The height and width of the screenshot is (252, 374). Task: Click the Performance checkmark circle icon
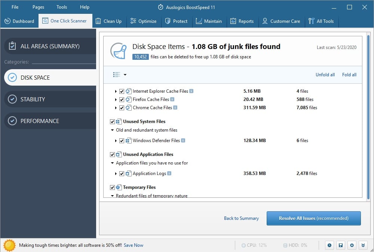[x=12, y=121]
